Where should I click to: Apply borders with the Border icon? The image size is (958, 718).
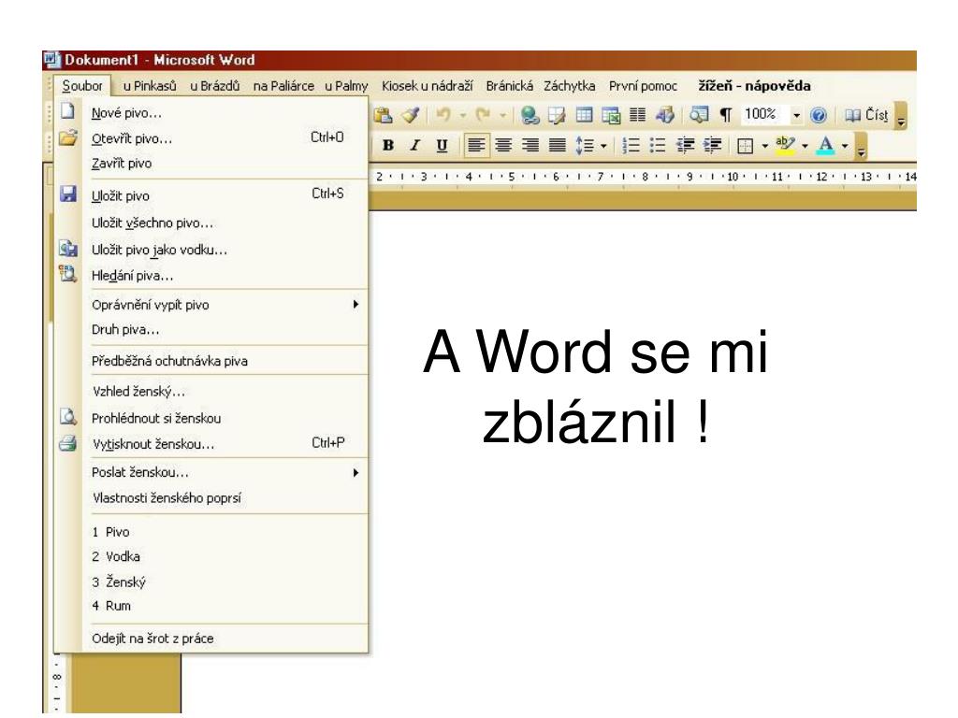click(745, 146)
